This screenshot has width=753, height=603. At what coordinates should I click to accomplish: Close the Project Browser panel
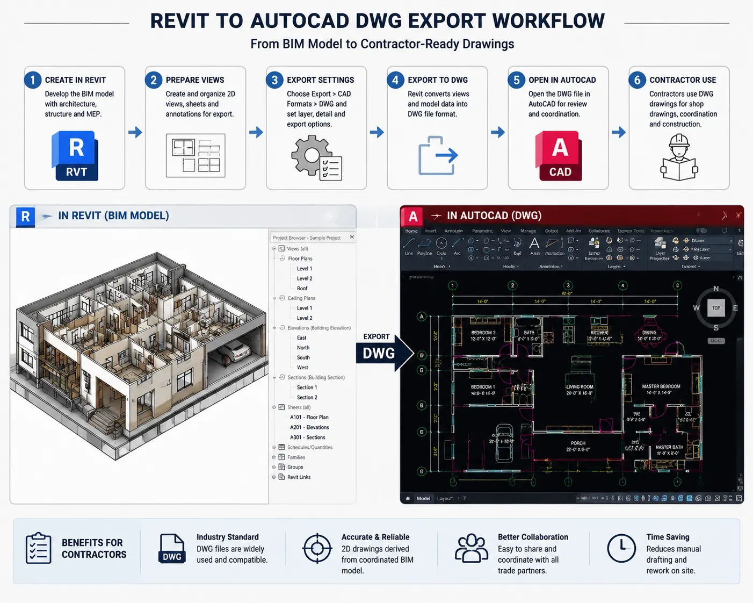click(352, 237)
